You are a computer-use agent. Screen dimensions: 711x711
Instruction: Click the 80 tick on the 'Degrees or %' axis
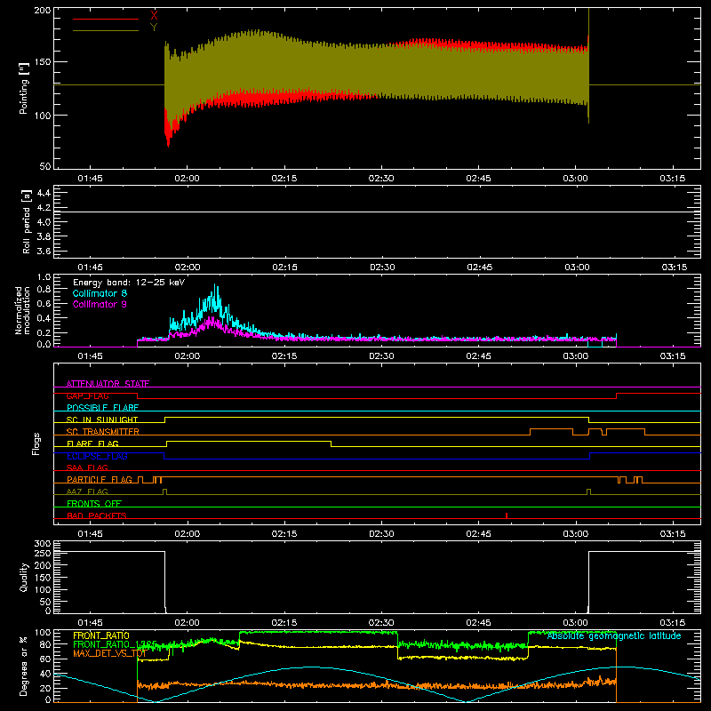coord(45,644)
